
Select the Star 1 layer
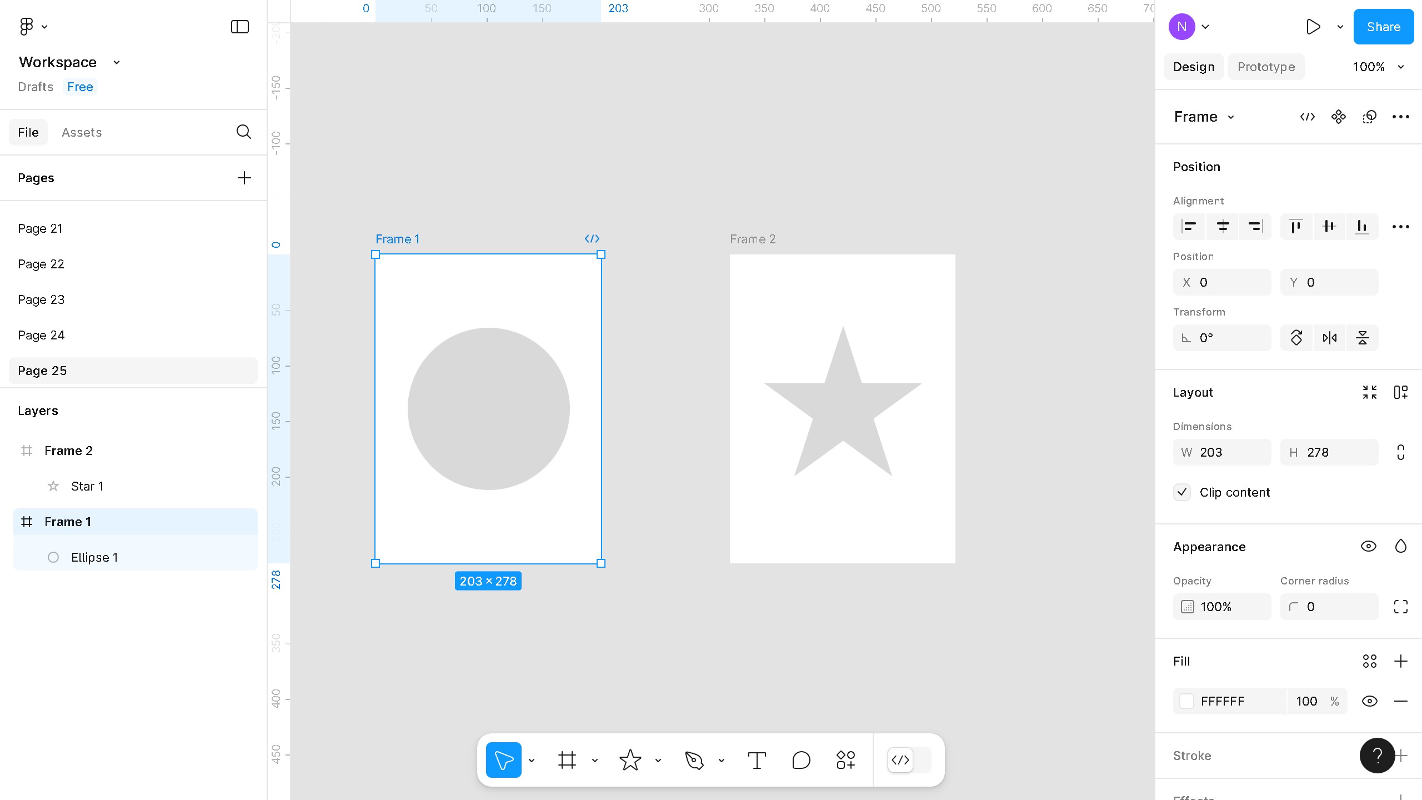point(87,486)
